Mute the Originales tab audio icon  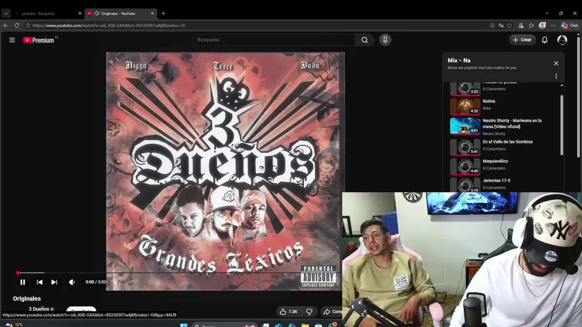click(x=96, y=14)
